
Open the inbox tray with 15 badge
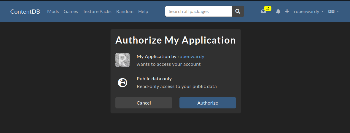click(x=266, y=10)
